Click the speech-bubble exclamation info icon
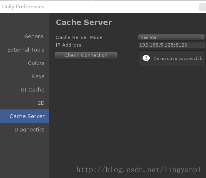The image size is (206, 178). [146, 58]
